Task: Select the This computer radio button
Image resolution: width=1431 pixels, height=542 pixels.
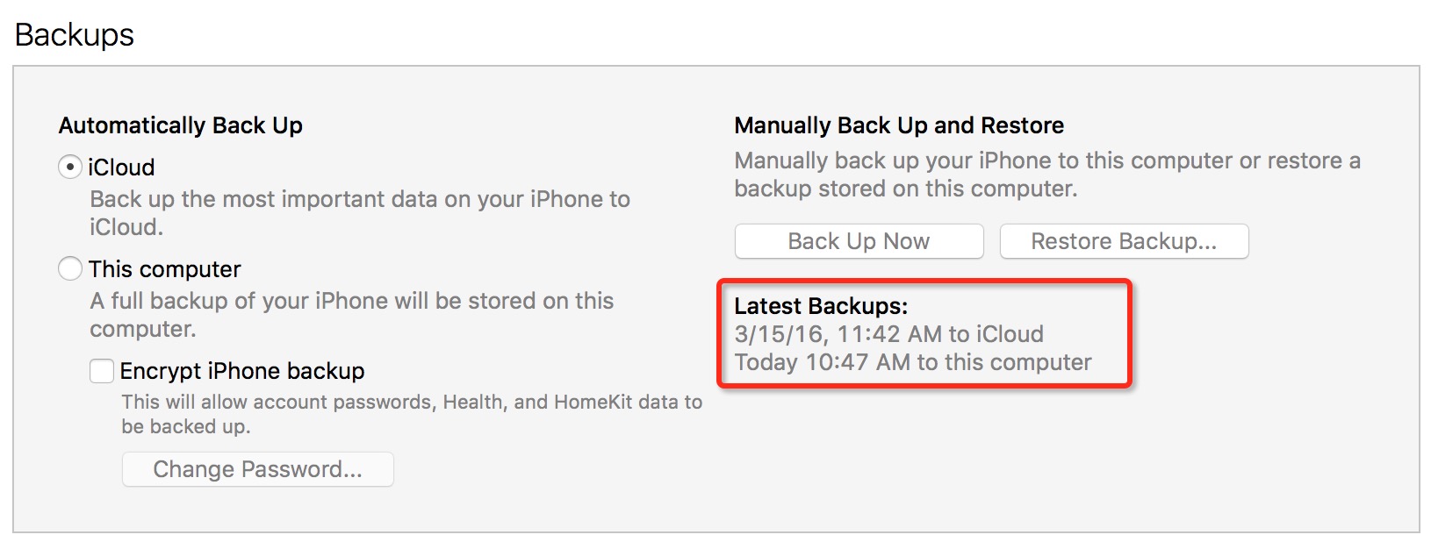Action: [70, 268]
